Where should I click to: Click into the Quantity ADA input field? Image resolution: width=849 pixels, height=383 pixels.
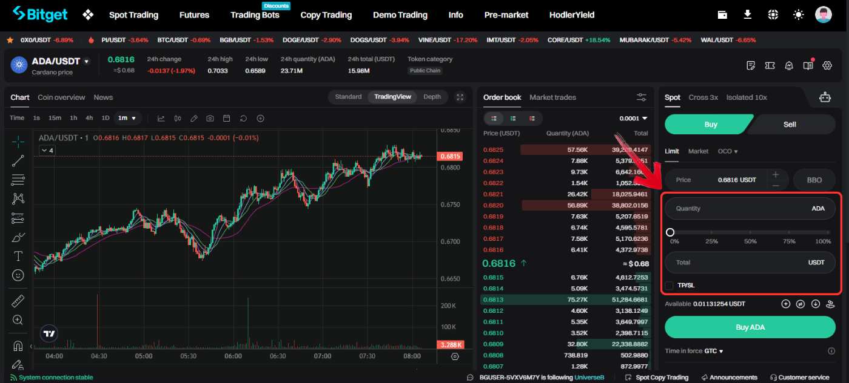pos(750,208)
